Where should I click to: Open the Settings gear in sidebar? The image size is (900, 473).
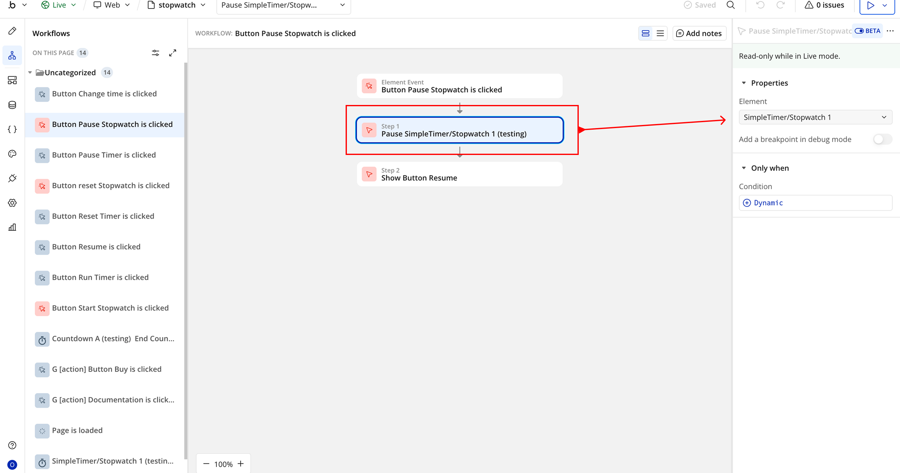coord(12,203)
